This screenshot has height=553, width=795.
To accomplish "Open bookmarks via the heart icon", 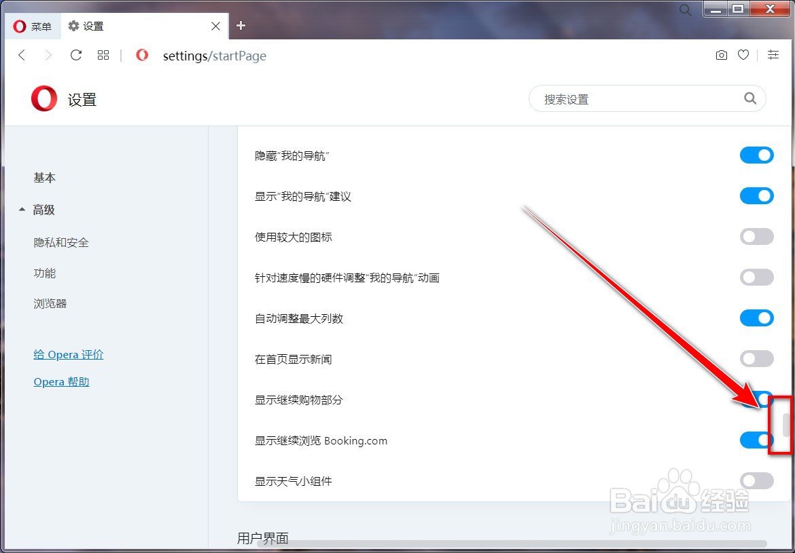I will [743, 55].
